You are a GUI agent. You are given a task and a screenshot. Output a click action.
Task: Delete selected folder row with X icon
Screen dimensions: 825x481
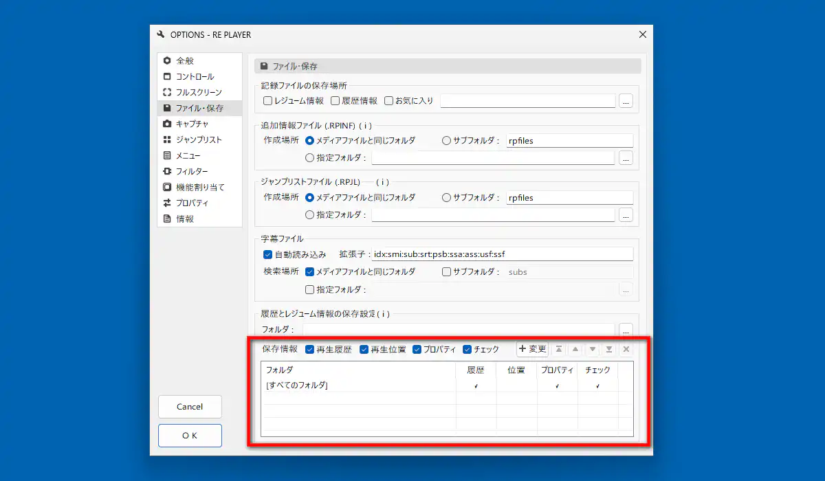(626, 349)
